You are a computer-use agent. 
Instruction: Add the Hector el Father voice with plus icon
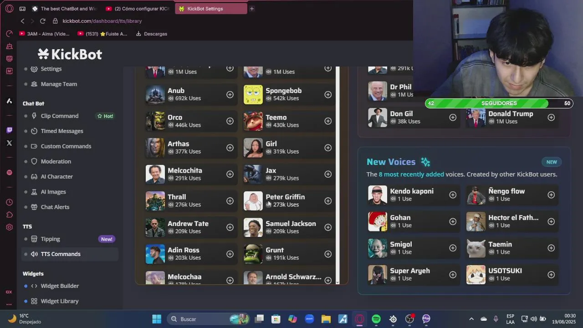[x=551, y=221]
